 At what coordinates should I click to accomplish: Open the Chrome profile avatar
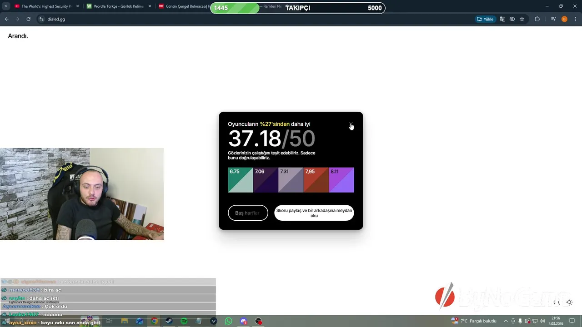[x=564, y=19]
